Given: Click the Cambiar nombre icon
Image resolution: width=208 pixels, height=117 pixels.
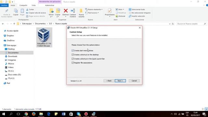Looking at the screenshot, I should click(x=73, y=11).
